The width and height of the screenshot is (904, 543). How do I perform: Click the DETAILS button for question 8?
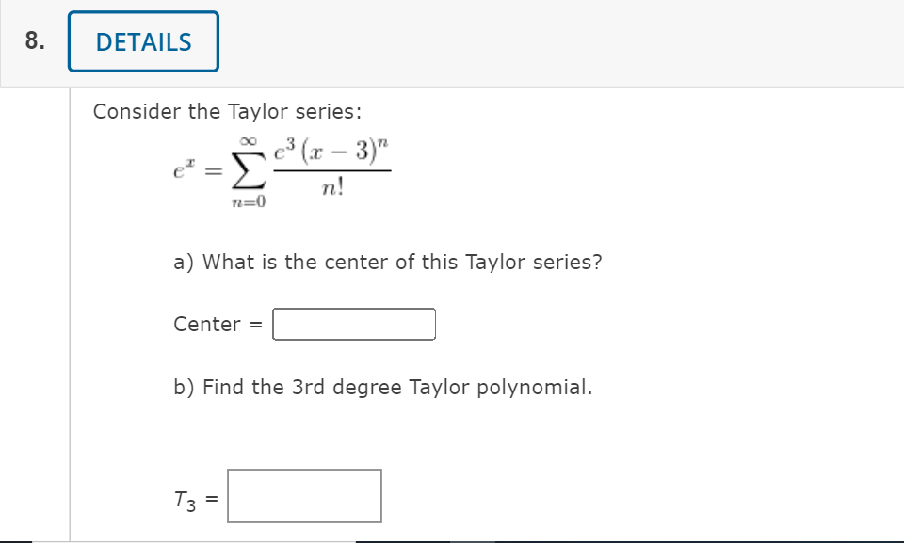(142, 40)
